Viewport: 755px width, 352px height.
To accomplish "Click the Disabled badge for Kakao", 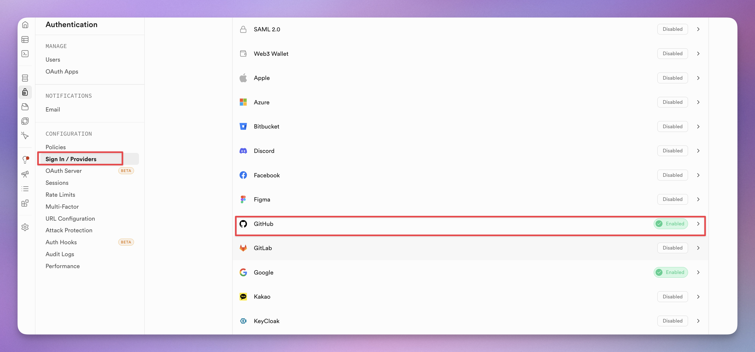I will (x=672, y=297).
